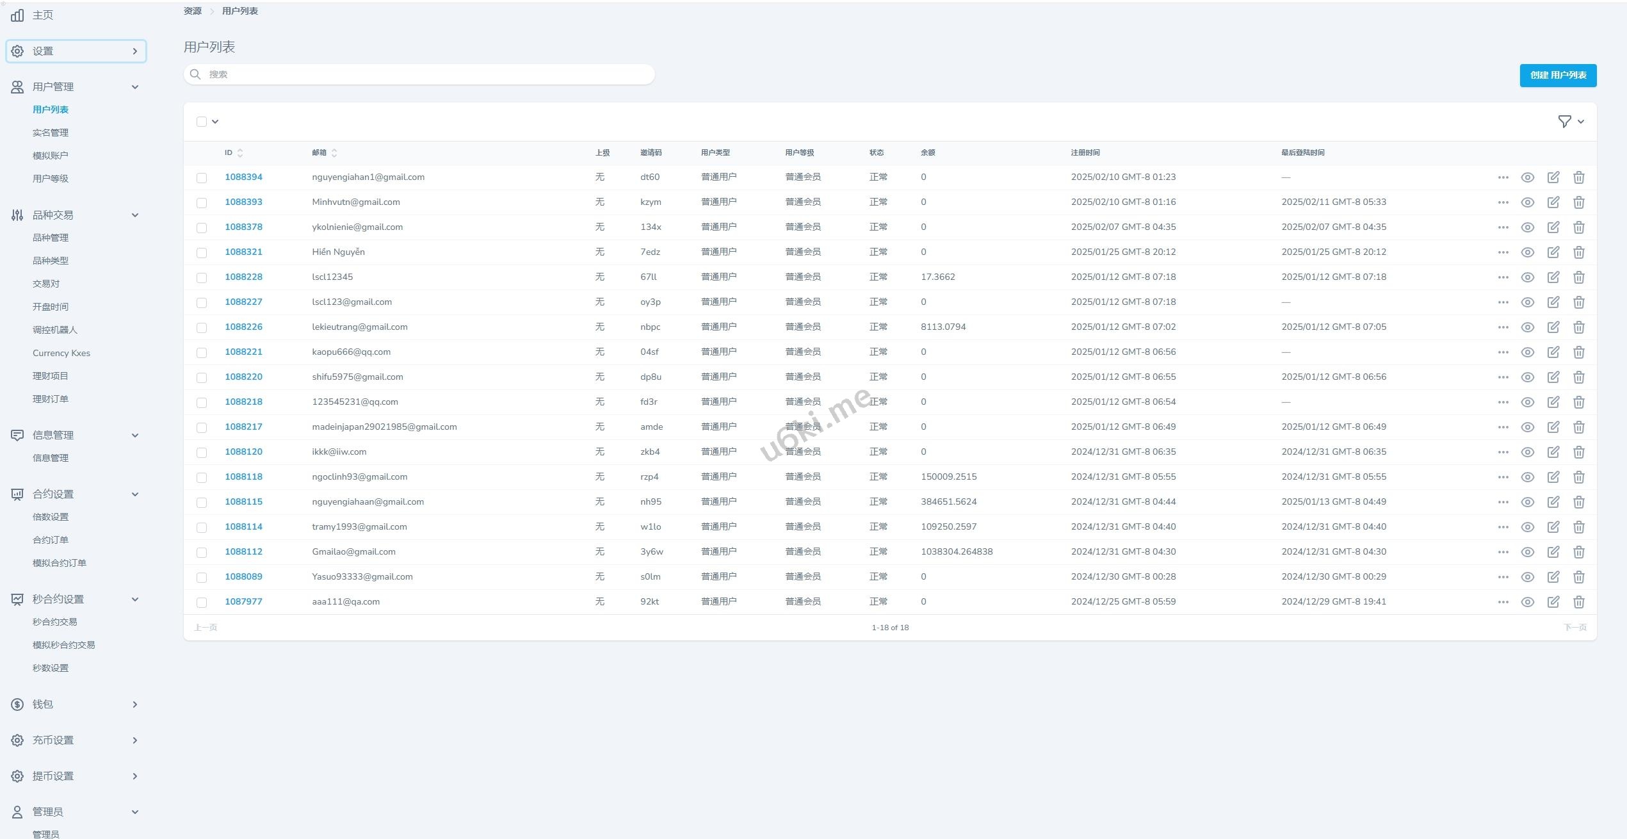This screenshot has height=839, width=1627.
Task: Expand the 钱包 sidebar section
Action: (76, 705)
